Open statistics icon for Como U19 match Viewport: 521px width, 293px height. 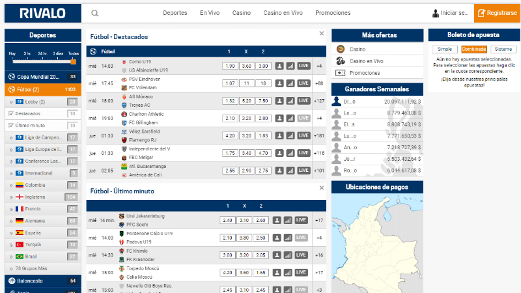pos(290,66)
